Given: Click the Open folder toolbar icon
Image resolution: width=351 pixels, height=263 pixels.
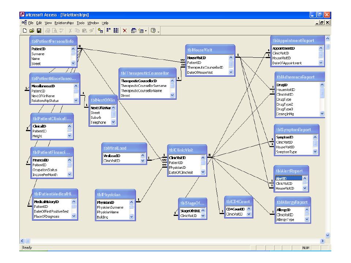Looking at the screenshot, I should (32, 31).
